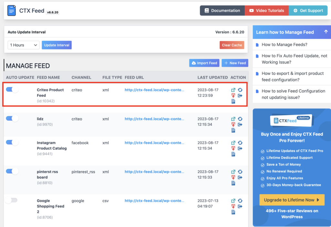Click the FEED NAME column header
The image size is (331, 227).
(x=48, y=77)
